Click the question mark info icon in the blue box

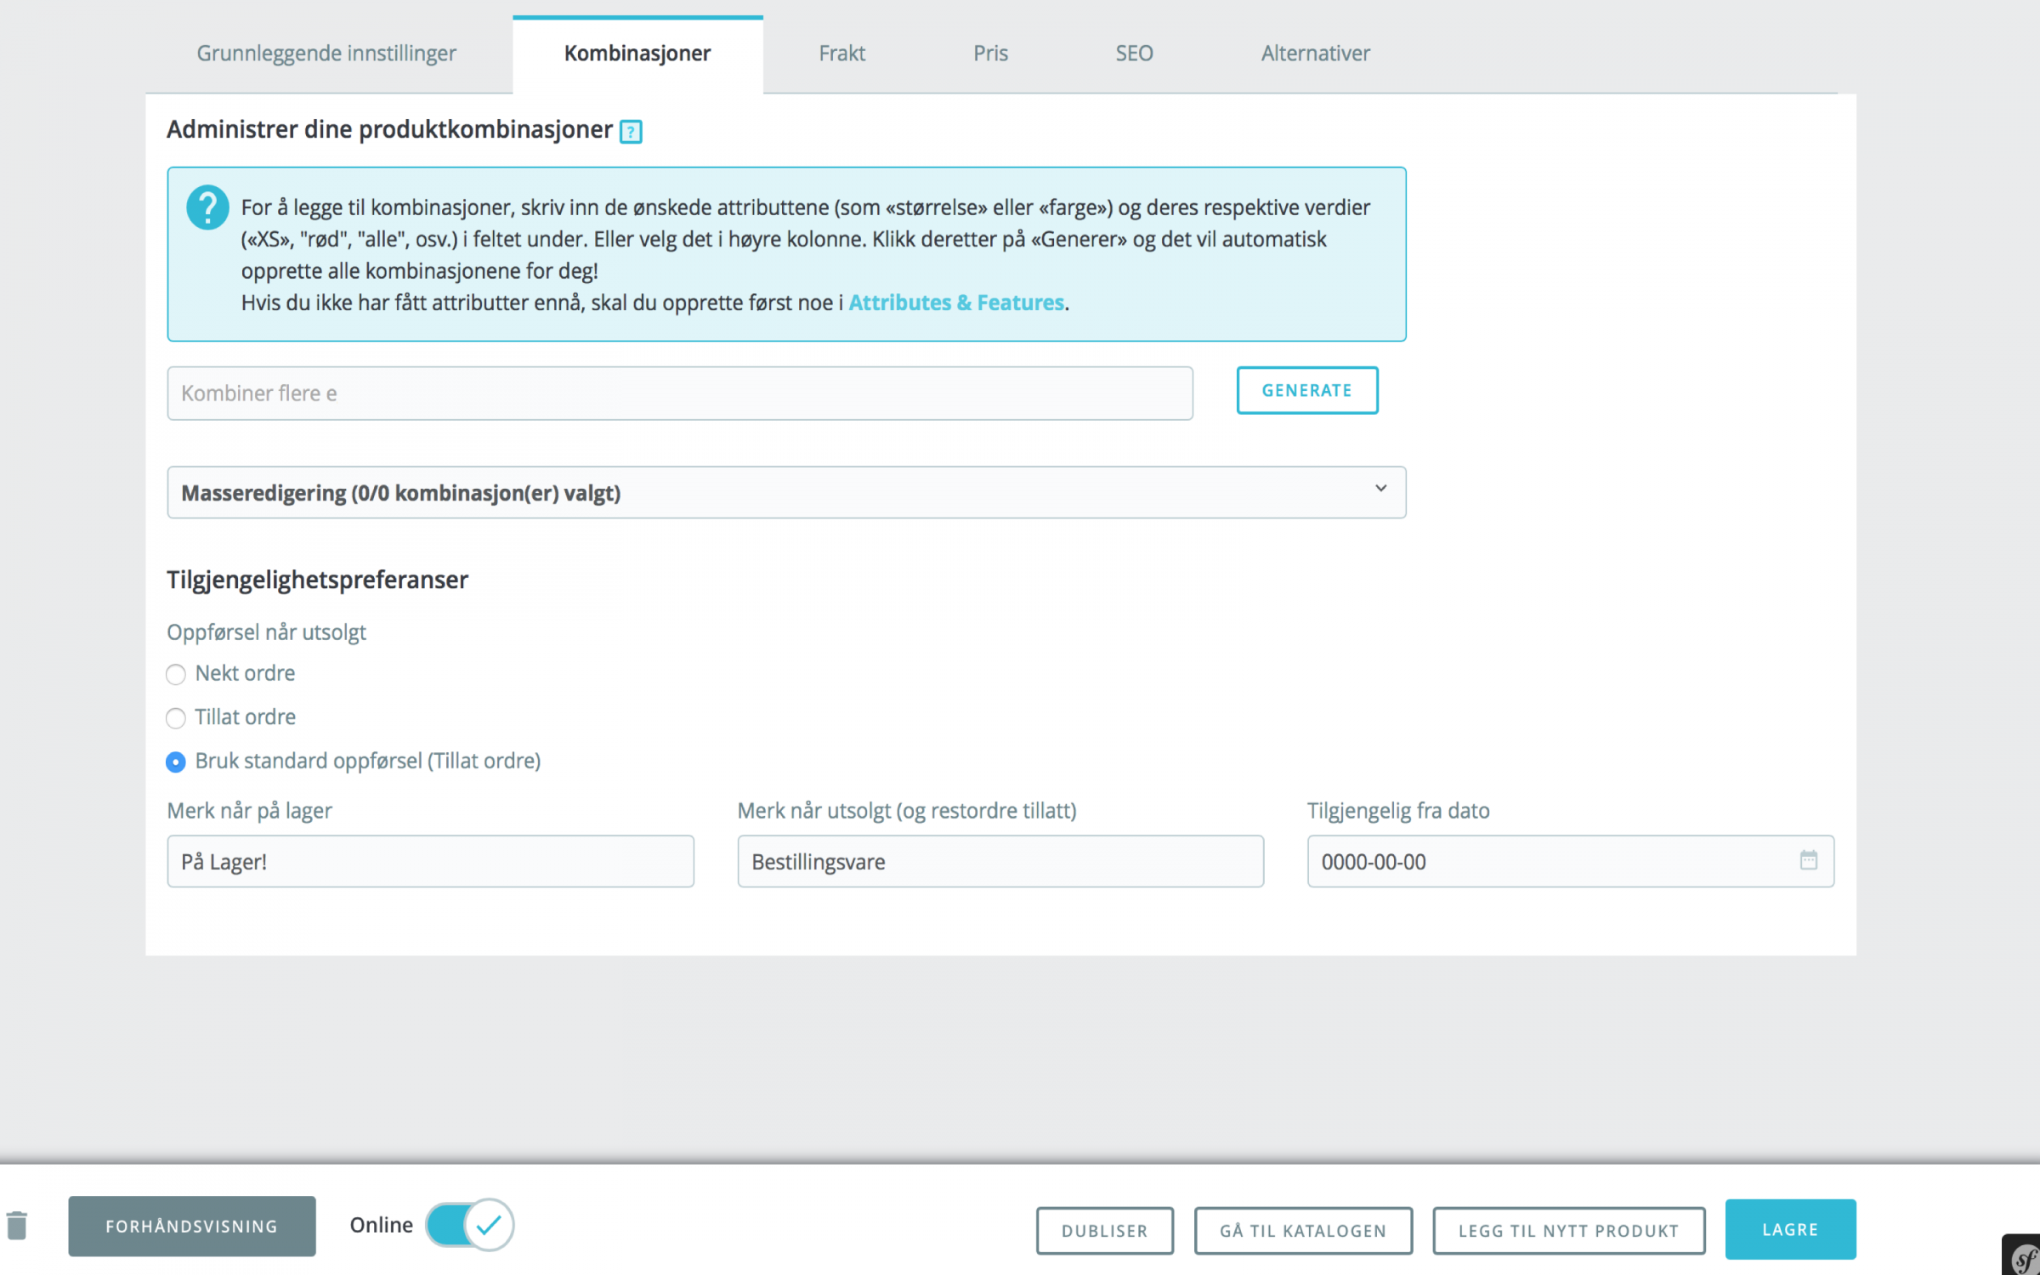207,207
